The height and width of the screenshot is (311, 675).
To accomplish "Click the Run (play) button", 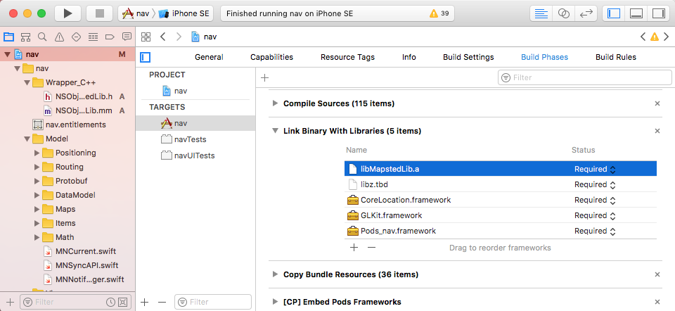I will [x=67, y=13].
